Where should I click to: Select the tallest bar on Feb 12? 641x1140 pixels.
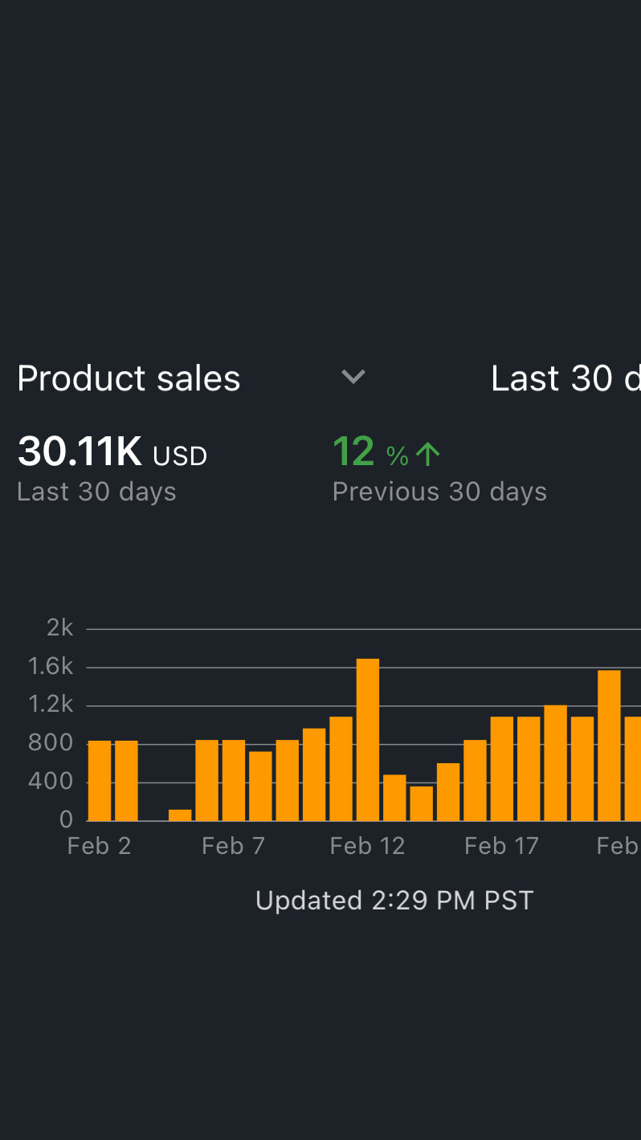[x=367, y=739]
